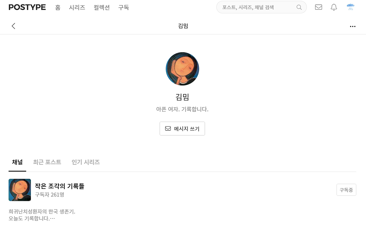Open the 컬렉션 menu item
Image resolution: width=366 pixels, height=226 pixels.
(102, 8)
